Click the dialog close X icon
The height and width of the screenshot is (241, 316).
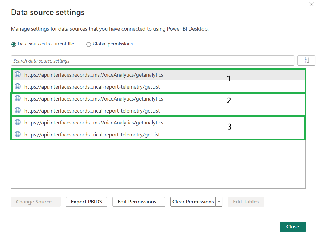click(311, 4)
